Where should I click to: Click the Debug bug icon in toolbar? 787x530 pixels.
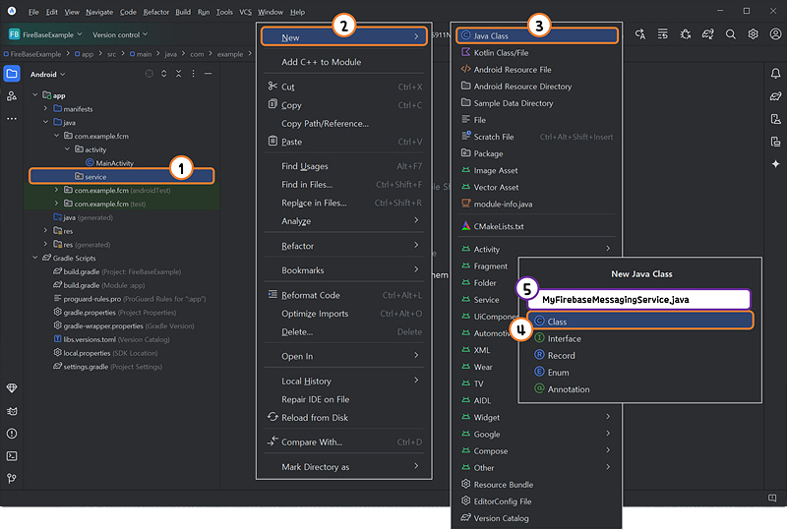click(x=685, y=34)
